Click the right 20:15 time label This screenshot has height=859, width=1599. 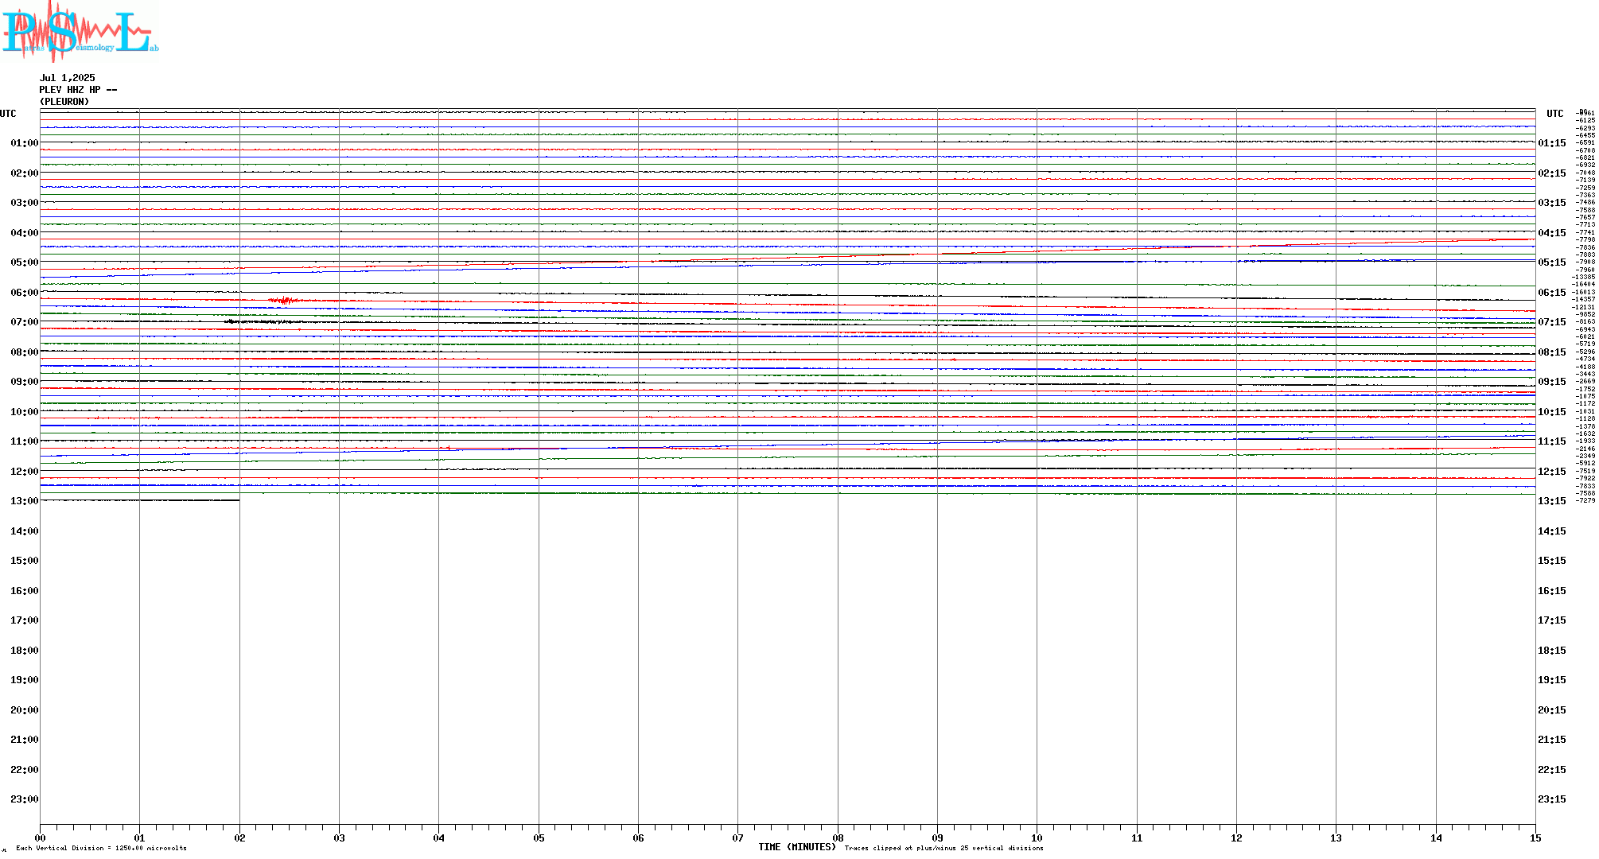1552,710
